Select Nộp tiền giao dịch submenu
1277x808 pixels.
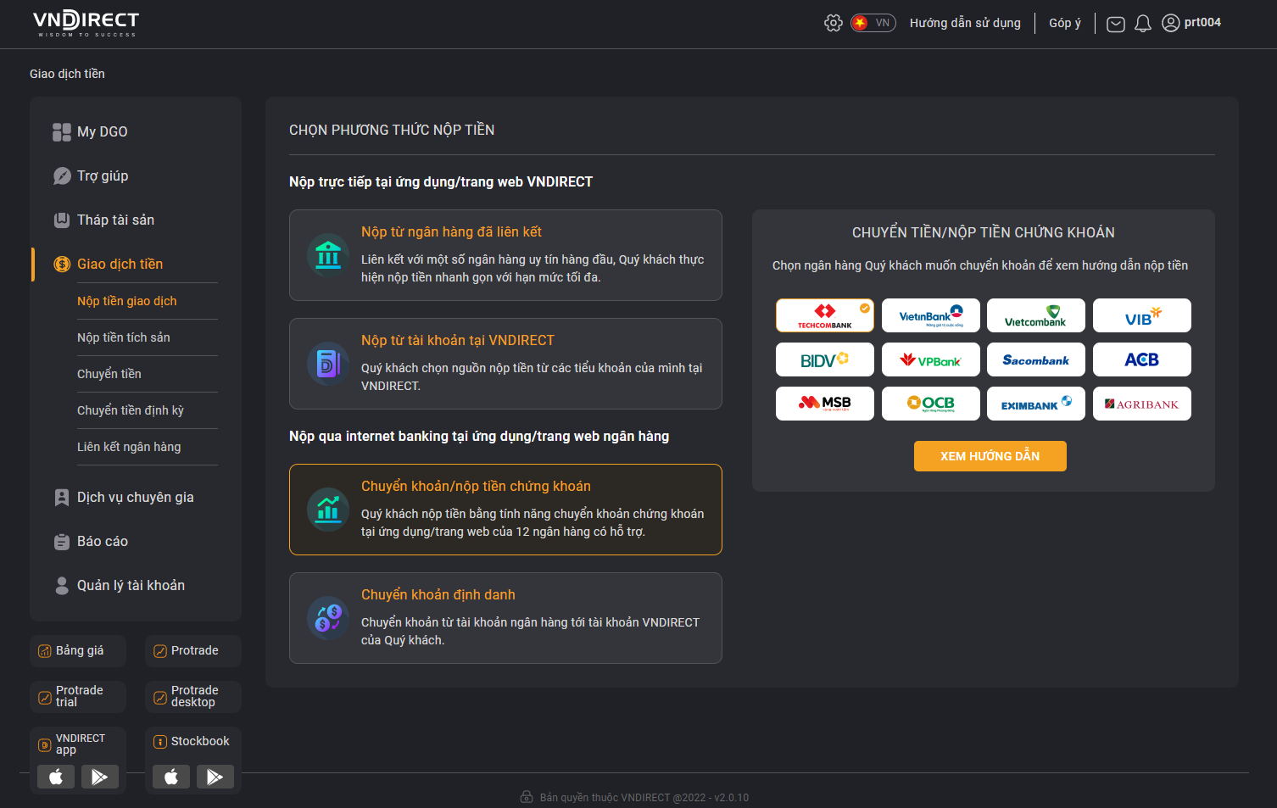point(126,301)
